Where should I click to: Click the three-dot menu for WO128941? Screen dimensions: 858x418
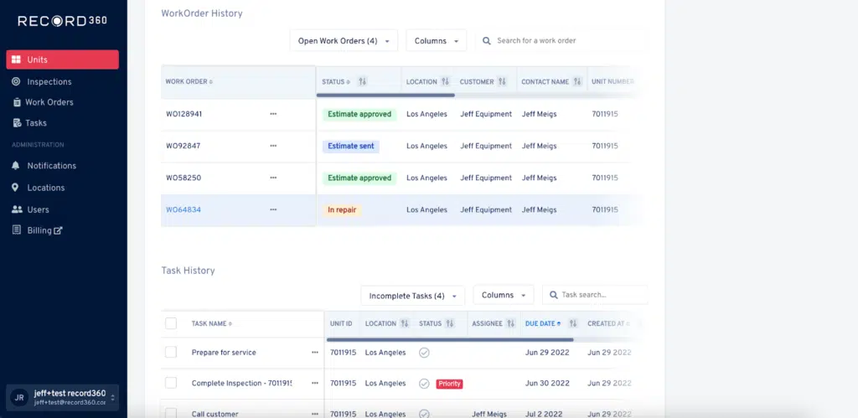pyautogui.click(x=273, y=114)
